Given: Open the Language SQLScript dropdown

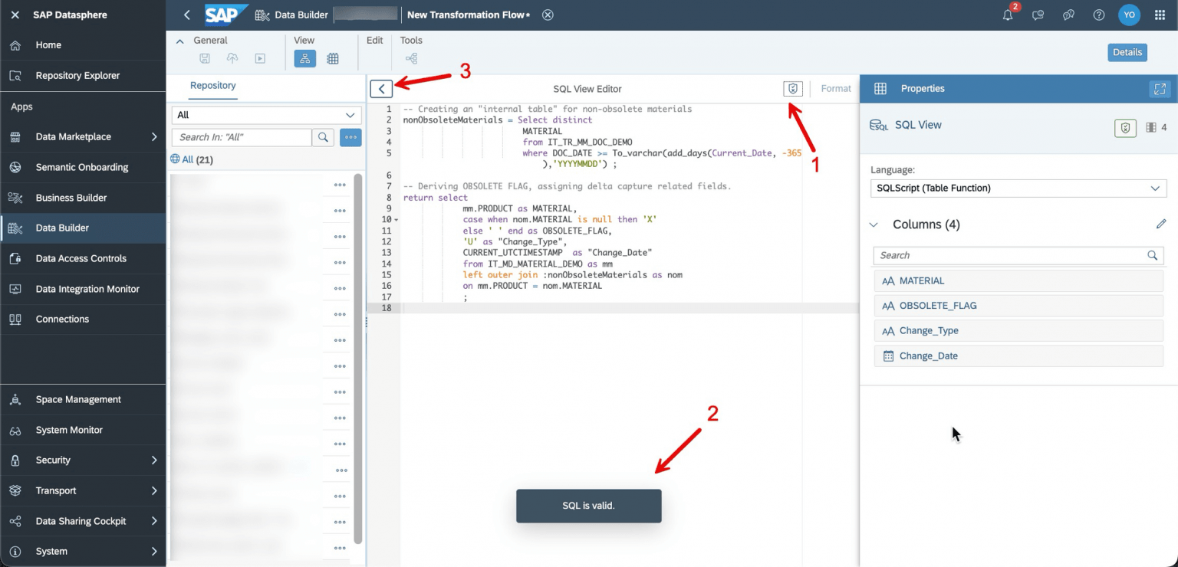Looking at the screenshot, I should tap(1018, 188).
